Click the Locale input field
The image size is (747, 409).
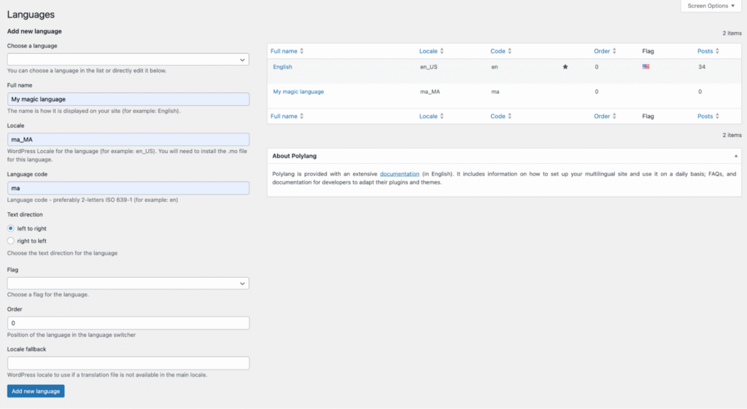pyautogui.click(x=128, y=139)
